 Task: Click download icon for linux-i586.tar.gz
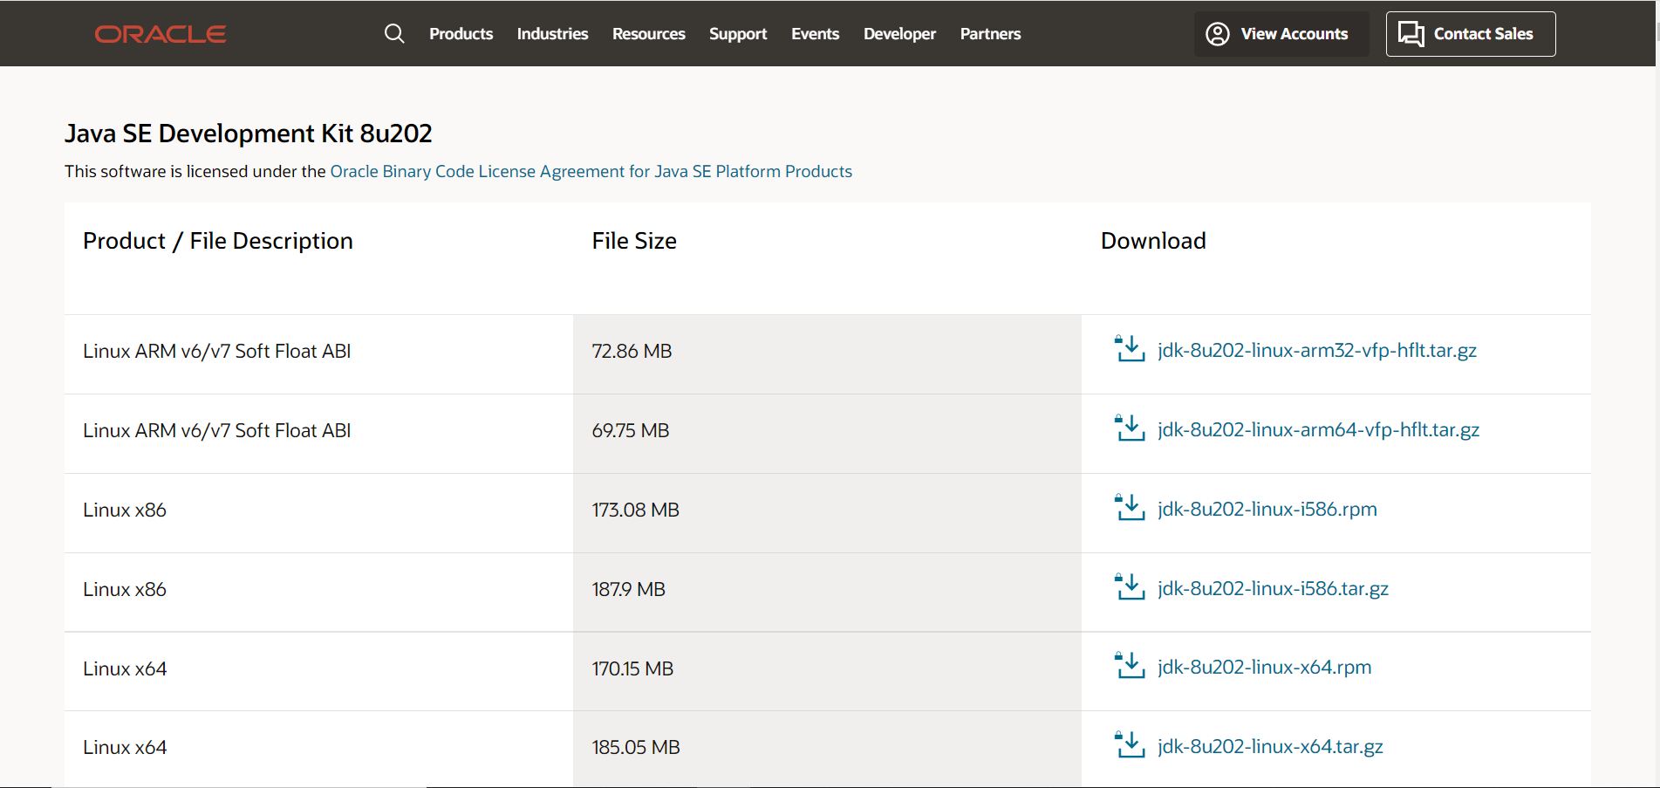coord(1130,586)
